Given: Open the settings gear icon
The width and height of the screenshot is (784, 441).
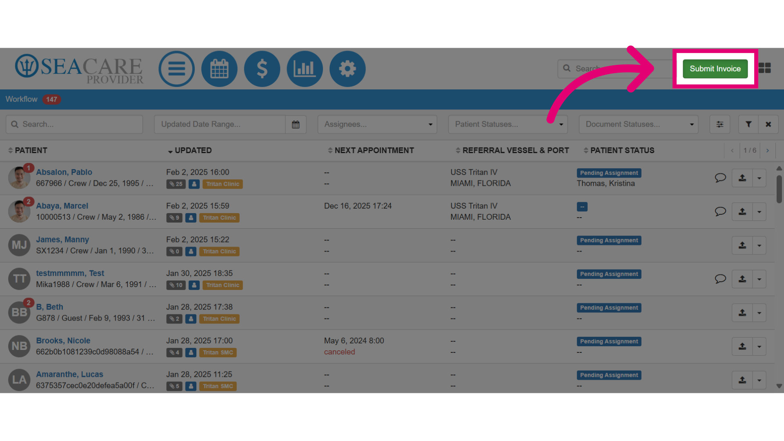Looking at the screenshot, I should [x=347, y=69].
